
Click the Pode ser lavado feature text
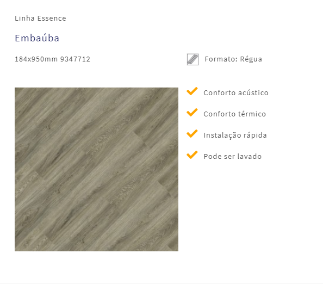tap(233, 157)
